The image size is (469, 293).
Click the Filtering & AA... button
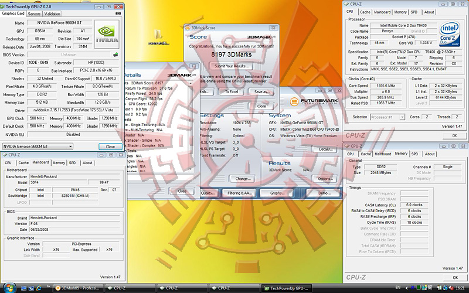click(x=240, y=193)
